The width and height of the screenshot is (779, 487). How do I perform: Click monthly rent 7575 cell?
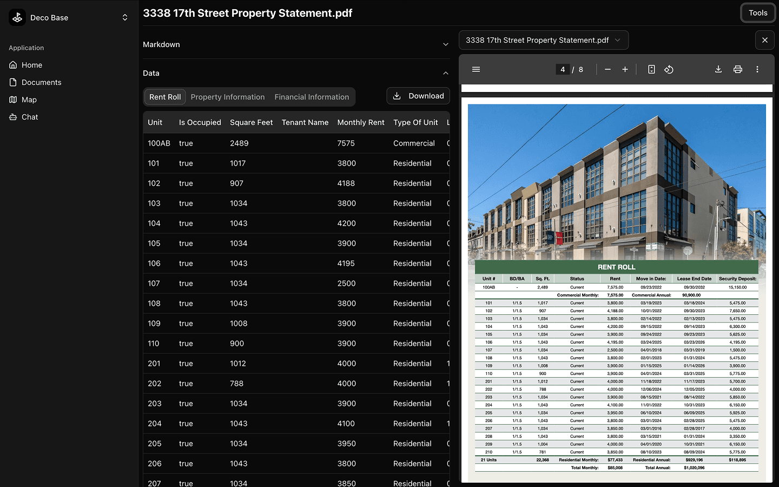click(x=346, y=143)
